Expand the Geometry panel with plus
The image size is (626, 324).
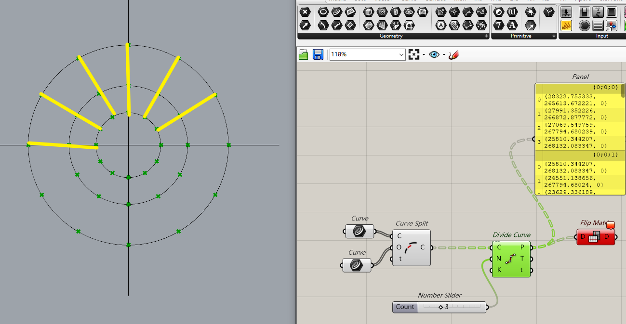(486, 36)
